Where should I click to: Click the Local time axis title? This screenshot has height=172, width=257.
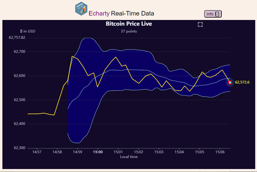pos(129,157)
